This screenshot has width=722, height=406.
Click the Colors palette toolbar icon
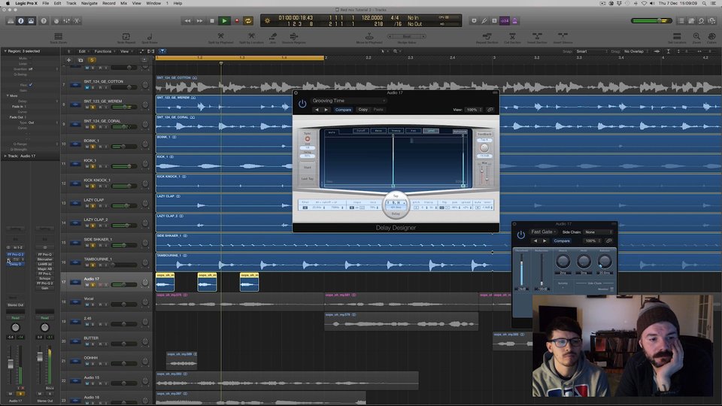(711, 36)
